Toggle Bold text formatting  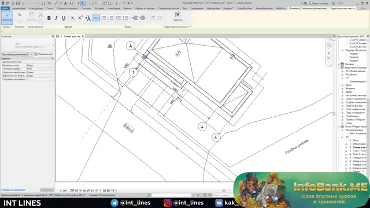pyautogui.click(x=49, y=18)
